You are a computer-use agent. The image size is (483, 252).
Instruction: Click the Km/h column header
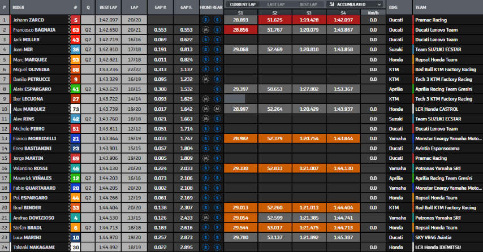373,11
